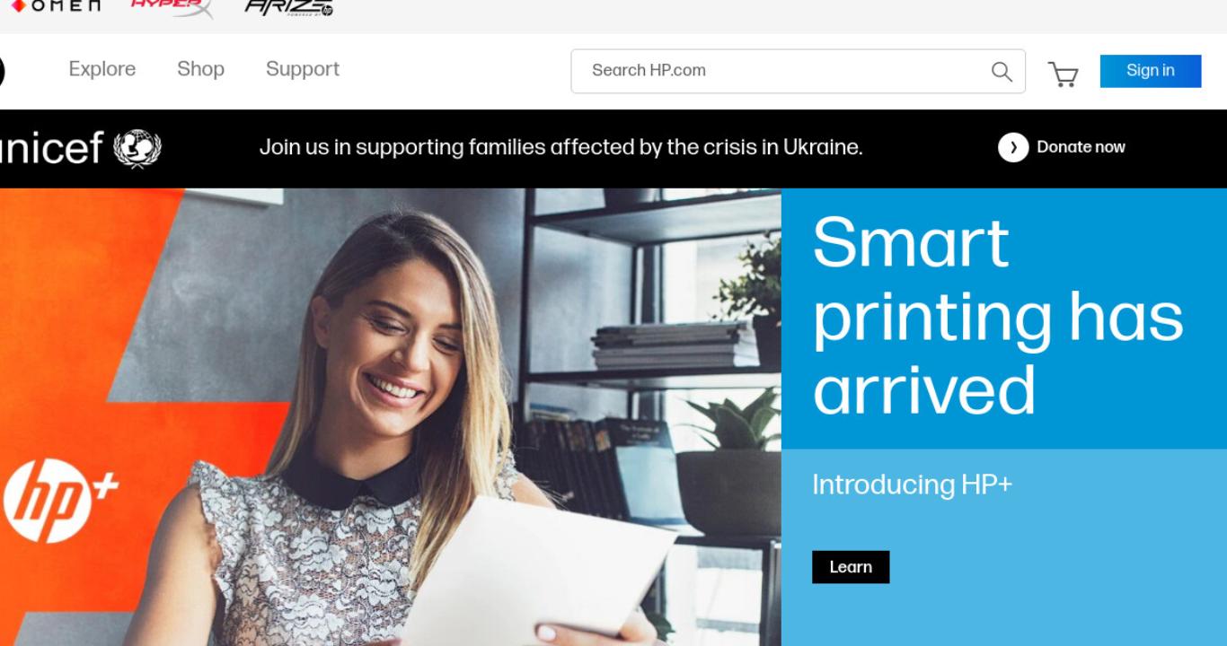Viewport: 1227px width, 646px height.
Task: Click the unicef logo in the banner
Action: pos(81,148)
